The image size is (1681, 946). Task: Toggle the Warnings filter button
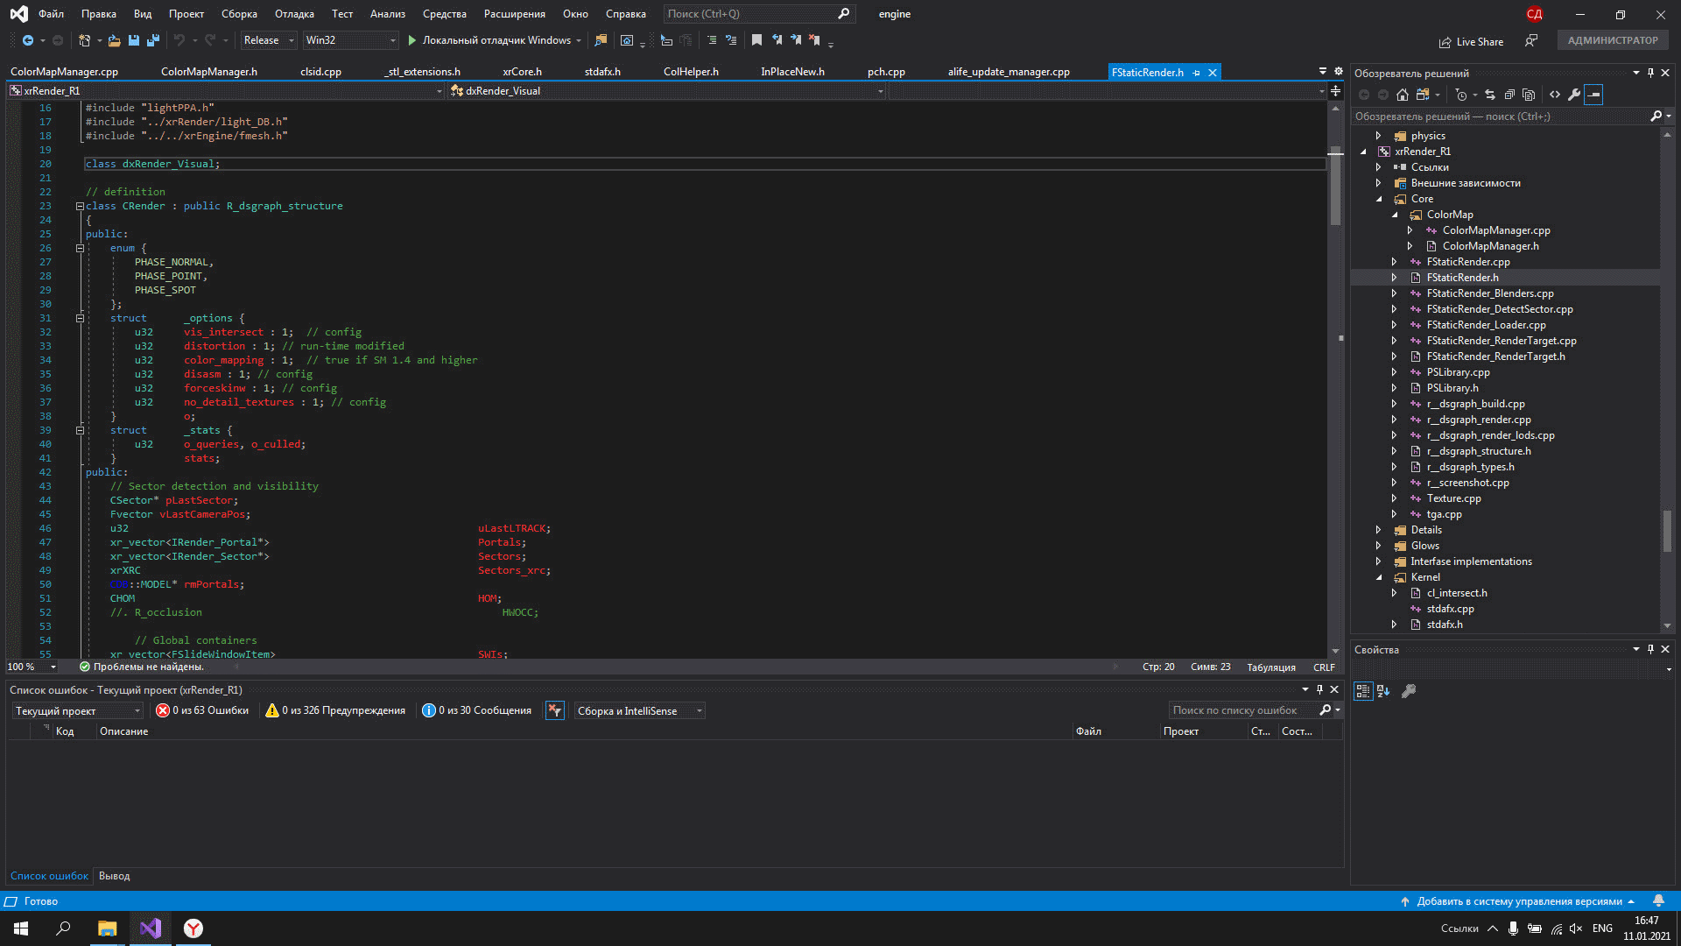[x=335, y=710]
